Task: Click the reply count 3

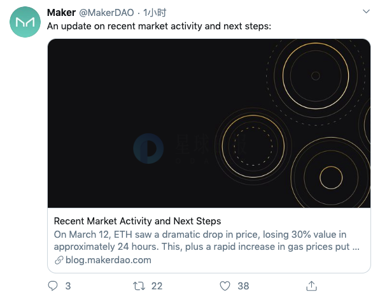Action: point(68,286)
